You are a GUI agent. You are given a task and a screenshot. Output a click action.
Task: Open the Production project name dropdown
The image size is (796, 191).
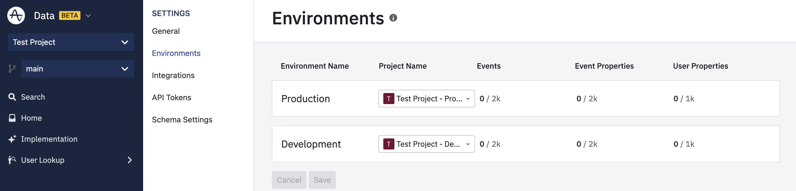(x=426, y=99)
